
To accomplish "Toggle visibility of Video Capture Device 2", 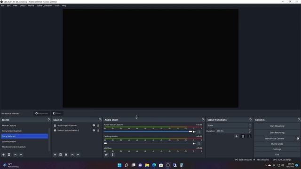I will 94,131.
